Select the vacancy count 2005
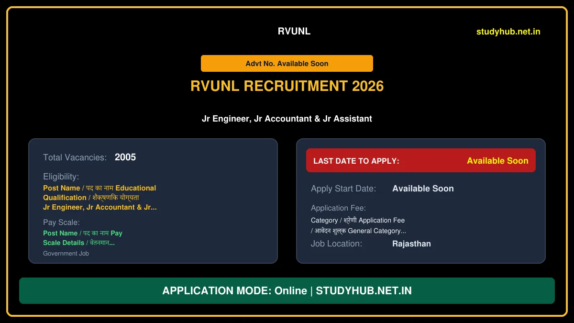Viewport: 574px width, 323px height. pyautogui.click(x=125, y=157)
